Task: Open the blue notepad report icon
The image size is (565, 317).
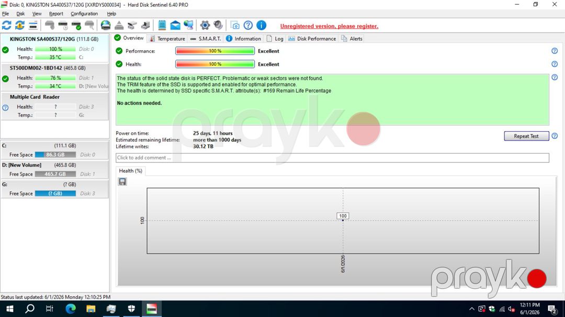Action: point(162,25)
